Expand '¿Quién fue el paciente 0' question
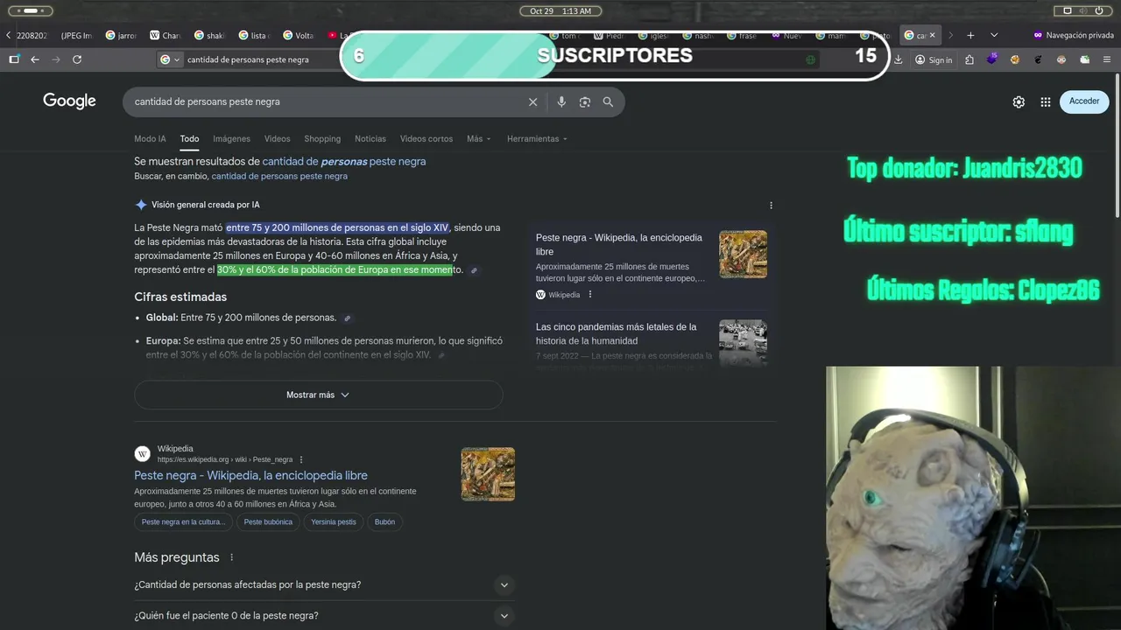1121x630 pixels. pos(324,616)
